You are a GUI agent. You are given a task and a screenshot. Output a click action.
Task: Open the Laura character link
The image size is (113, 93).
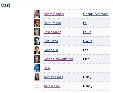coord(87,32)
